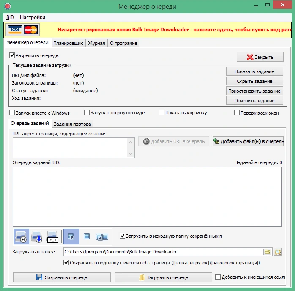Click the image-with-blue-down-arrow toolbar button
This screenshot has width=295, height=291.
click(x=36, y=236)
